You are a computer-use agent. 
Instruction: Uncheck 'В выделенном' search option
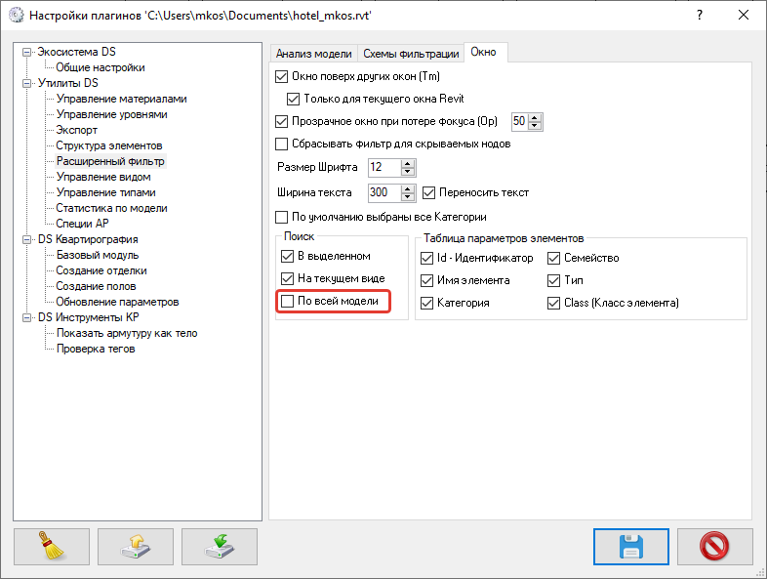point(287,256)
